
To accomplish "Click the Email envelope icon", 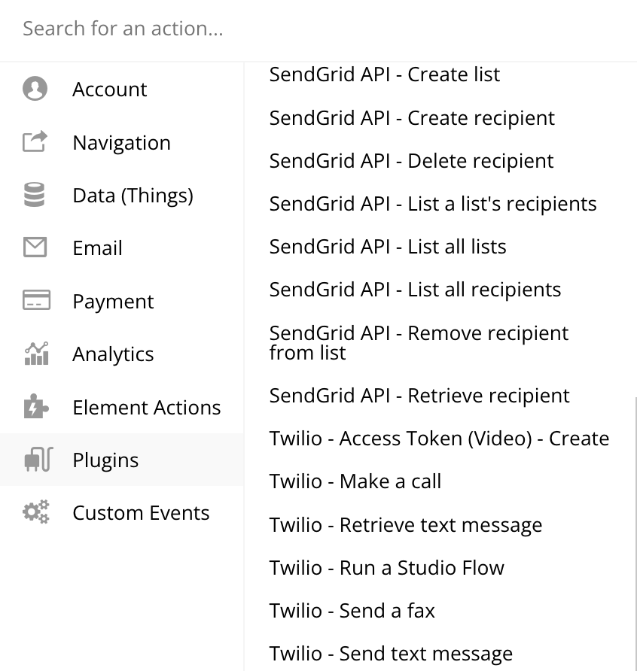I will tap(35, 247).
